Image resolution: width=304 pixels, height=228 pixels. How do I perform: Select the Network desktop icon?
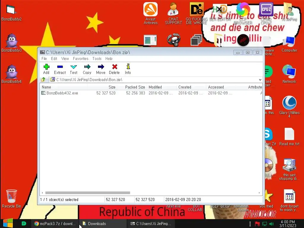[289, 74]
